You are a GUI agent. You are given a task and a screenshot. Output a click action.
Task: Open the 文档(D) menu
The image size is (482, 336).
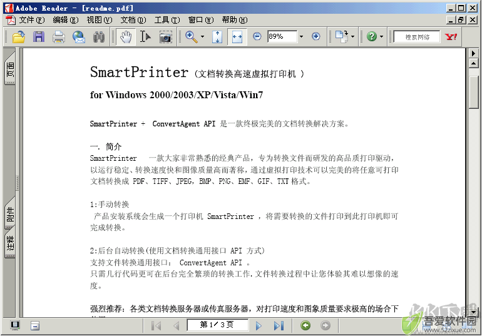click(x=133, y=20)
